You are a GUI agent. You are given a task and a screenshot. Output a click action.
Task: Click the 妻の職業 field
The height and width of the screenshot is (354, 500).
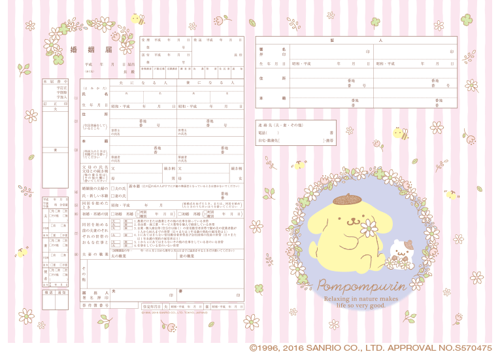pyautogui.click(x=210, y=256)
